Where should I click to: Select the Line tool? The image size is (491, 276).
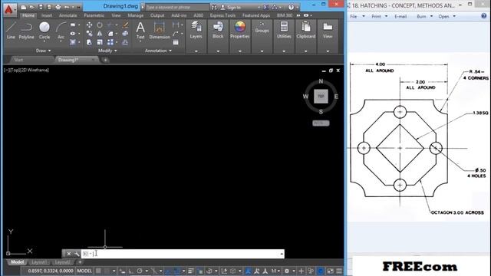11,31
